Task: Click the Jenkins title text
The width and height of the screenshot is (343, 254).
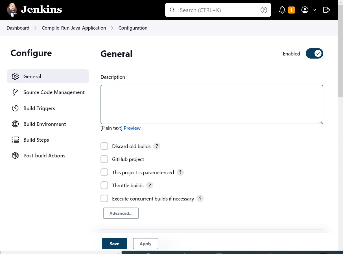Action: pos(41,10)
